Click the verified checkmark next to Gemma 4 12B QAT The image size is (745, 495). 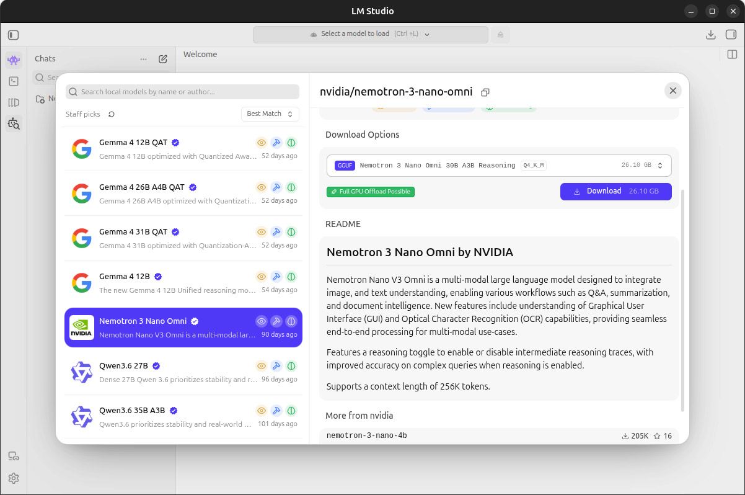(x=175, y=143)
